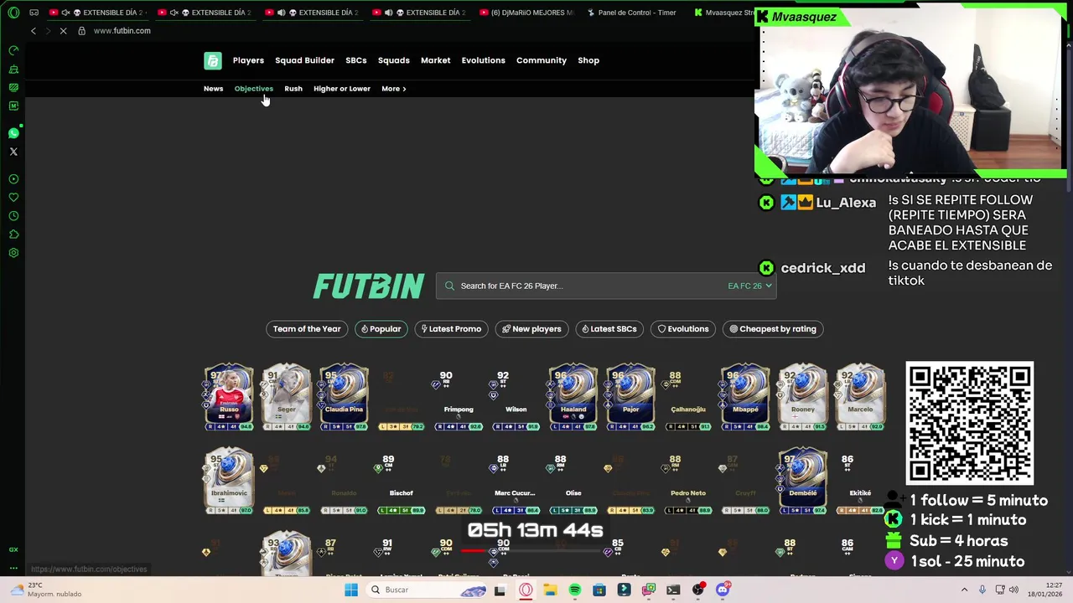Open the heart bookmarks sidebar icon
Viewport: 1073px width, 603px height.
pos(13,198)
